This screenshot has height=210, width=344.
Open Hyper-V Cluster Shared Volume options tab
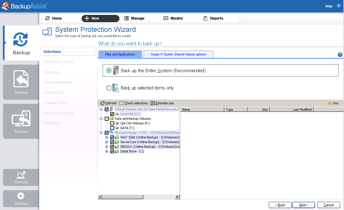click(178, 54)
